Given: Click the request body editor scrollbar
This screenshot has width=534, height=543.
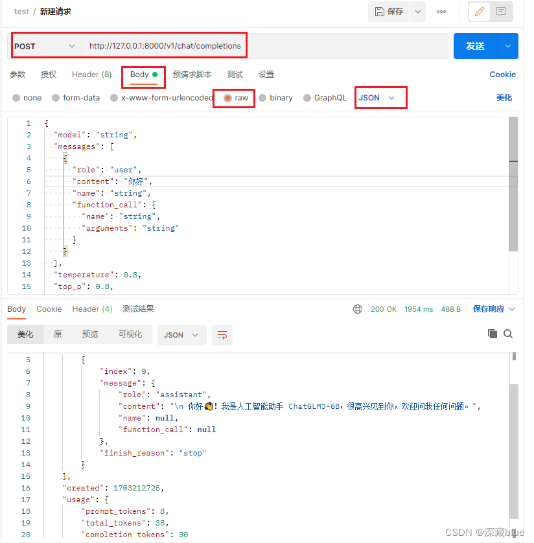Looking at the screenshot, I should pos(513,184).
